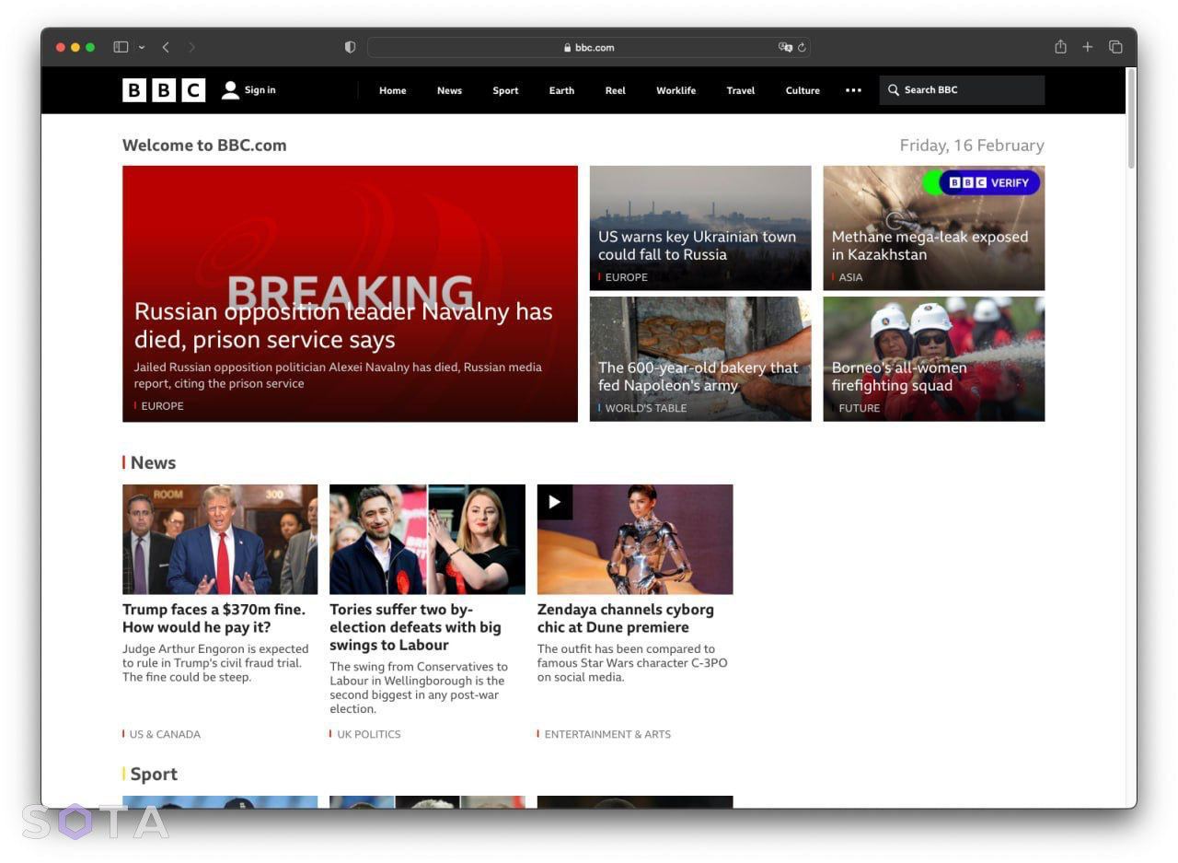Image resolution: width=1178 pixels, height=863 pixels.
Task: Open the Reel nav item
Action: click(x=616, y=90)
